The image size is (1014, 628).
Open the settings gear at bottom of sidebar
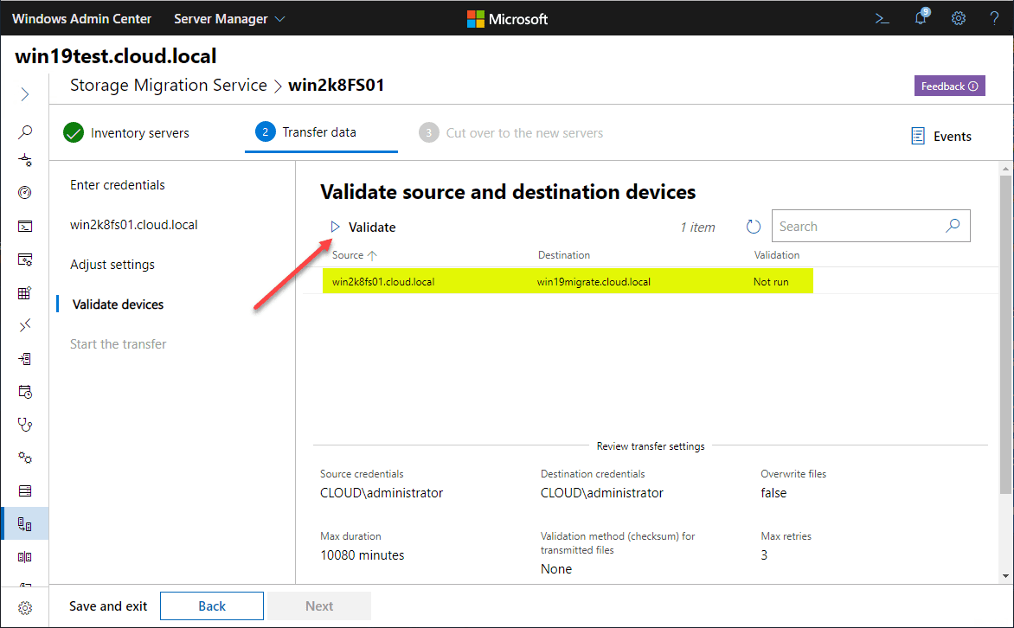pyautogui.click(x=25, y=606)
